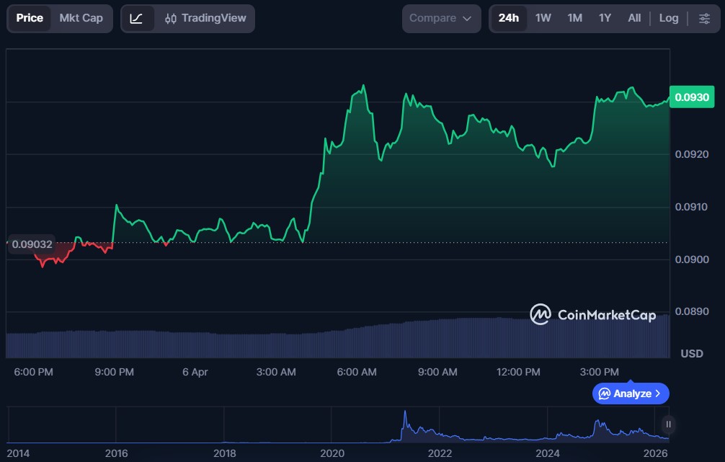Screen dimensions: 725x462
Task: Switch to Price view
Action: [30, 18]
